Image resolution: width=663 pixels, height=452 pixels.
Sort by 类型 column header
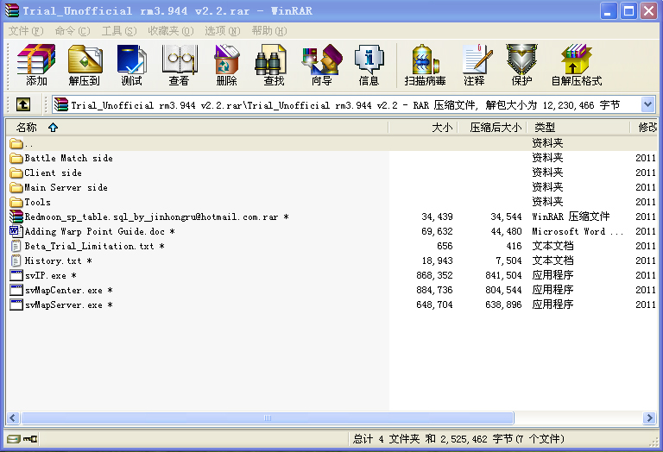[578, 127]
